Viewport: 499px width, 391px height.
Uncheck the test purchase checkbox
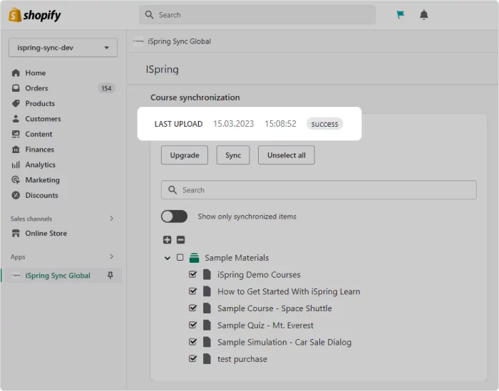point(192,358)
